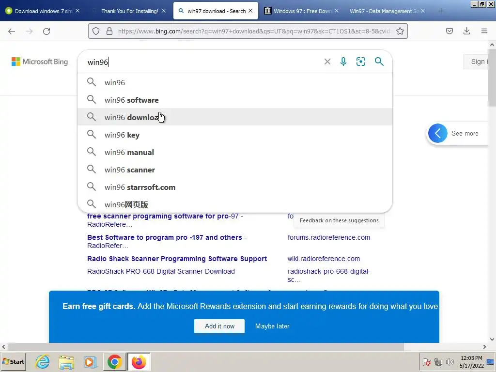
Task: Choose the 'win96网页版' suggestion
Action: click(x=235, y=204)
